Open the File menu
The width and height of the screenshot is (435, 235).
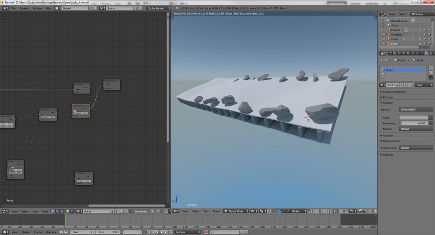tap(13, 8)
